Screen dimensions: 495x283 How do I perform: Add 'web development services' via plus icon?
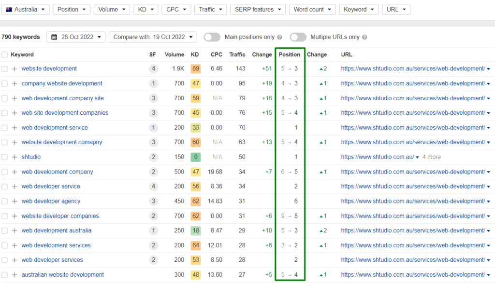pyautogui.click(x=14, y=245)
